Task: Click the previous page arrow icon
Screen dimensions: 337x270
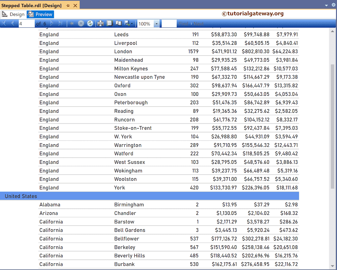Action: point(13,23)
